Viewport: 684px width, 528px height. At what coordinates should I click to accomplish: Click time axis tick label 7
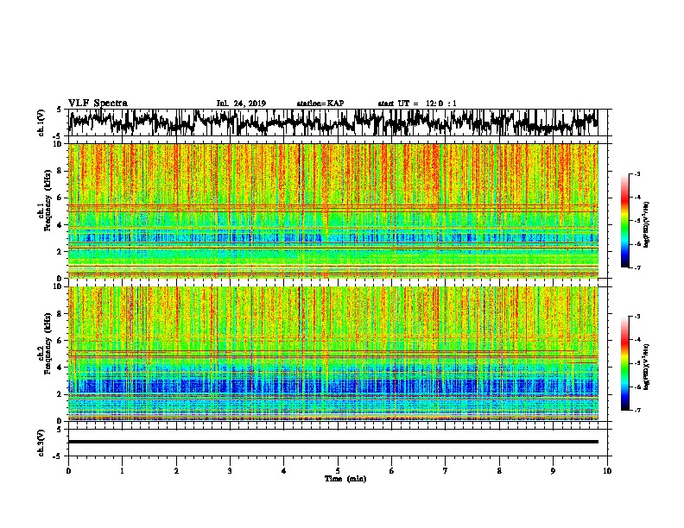click(446, 471)
